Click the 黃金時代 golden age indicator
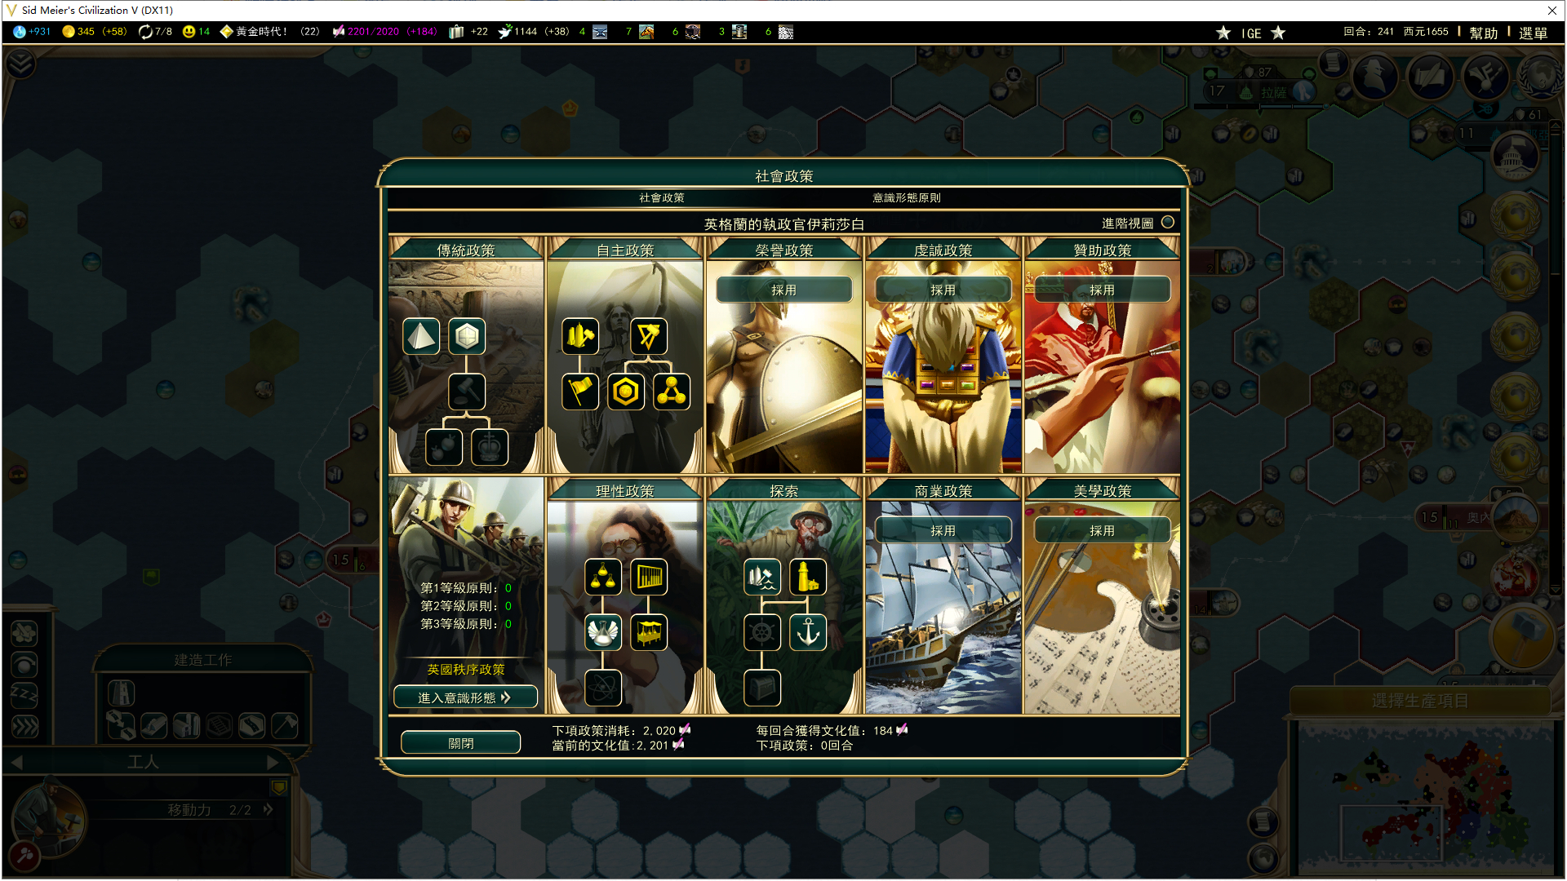The image size is (1567, 881). click(x=269, y=32)
